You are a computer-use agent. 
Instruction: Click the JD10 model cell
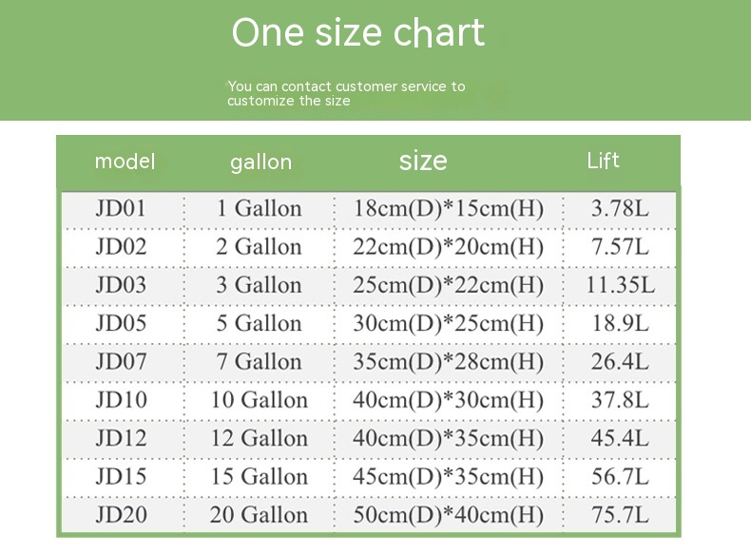(121, 400)
